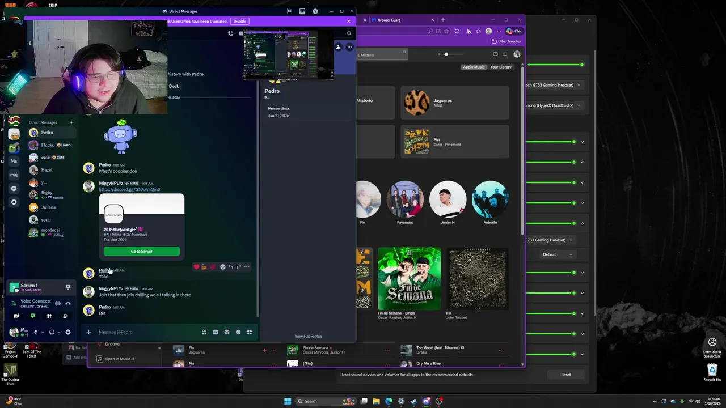
Task: Stop streaming Screen 1
Action: click(x=68, y=287)
